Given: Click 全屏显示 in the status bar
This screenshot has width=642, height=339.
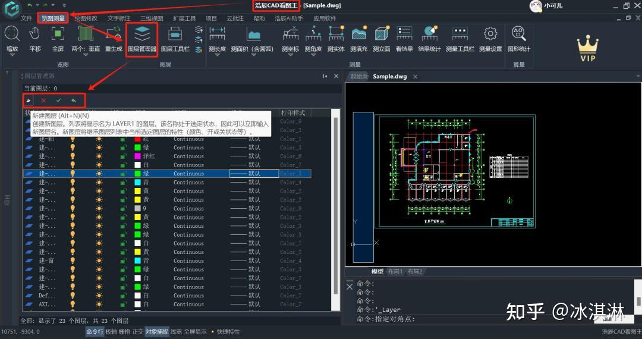Looking at the screenshot, I should [x=196, y=332].
